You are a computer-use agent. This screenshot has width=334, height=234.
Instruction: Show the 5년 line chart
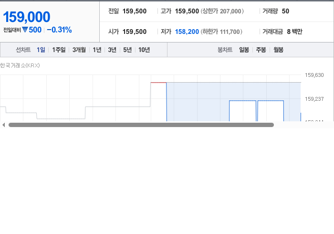[x=127, y=50]
